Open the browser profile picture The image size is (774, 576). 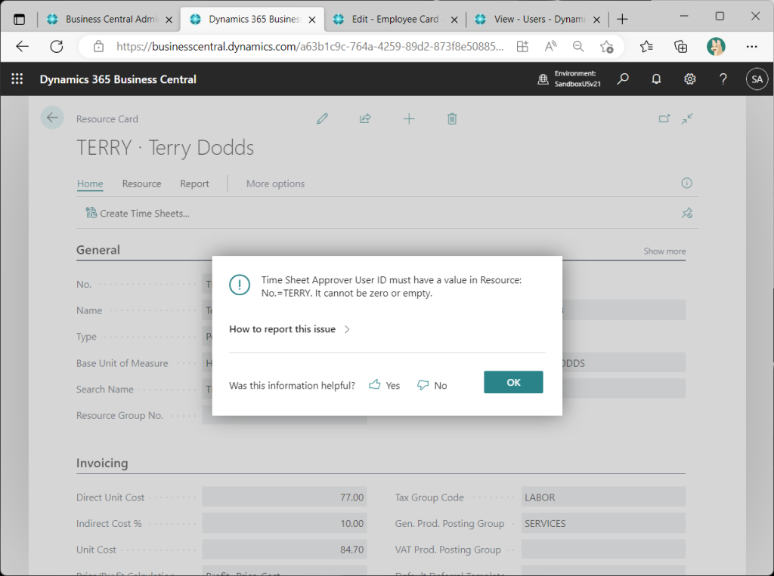coord(716,46)
